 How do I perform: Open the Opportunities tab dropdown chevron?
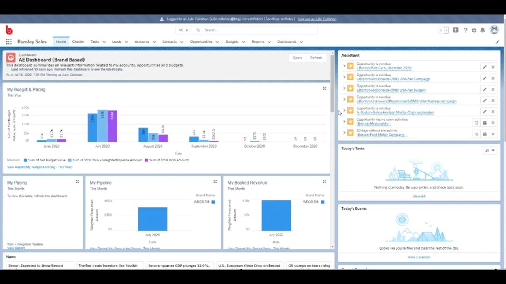pos(217,42)
